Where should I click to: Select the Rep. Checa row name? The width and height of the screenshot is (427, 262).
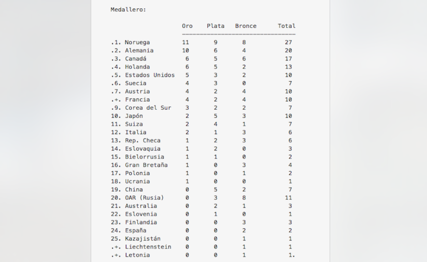point(143,140)
